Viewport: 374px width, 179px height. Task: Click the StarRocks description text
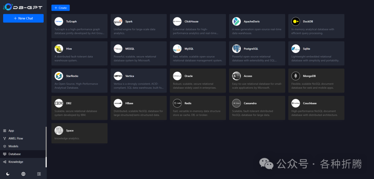(76, 86)
